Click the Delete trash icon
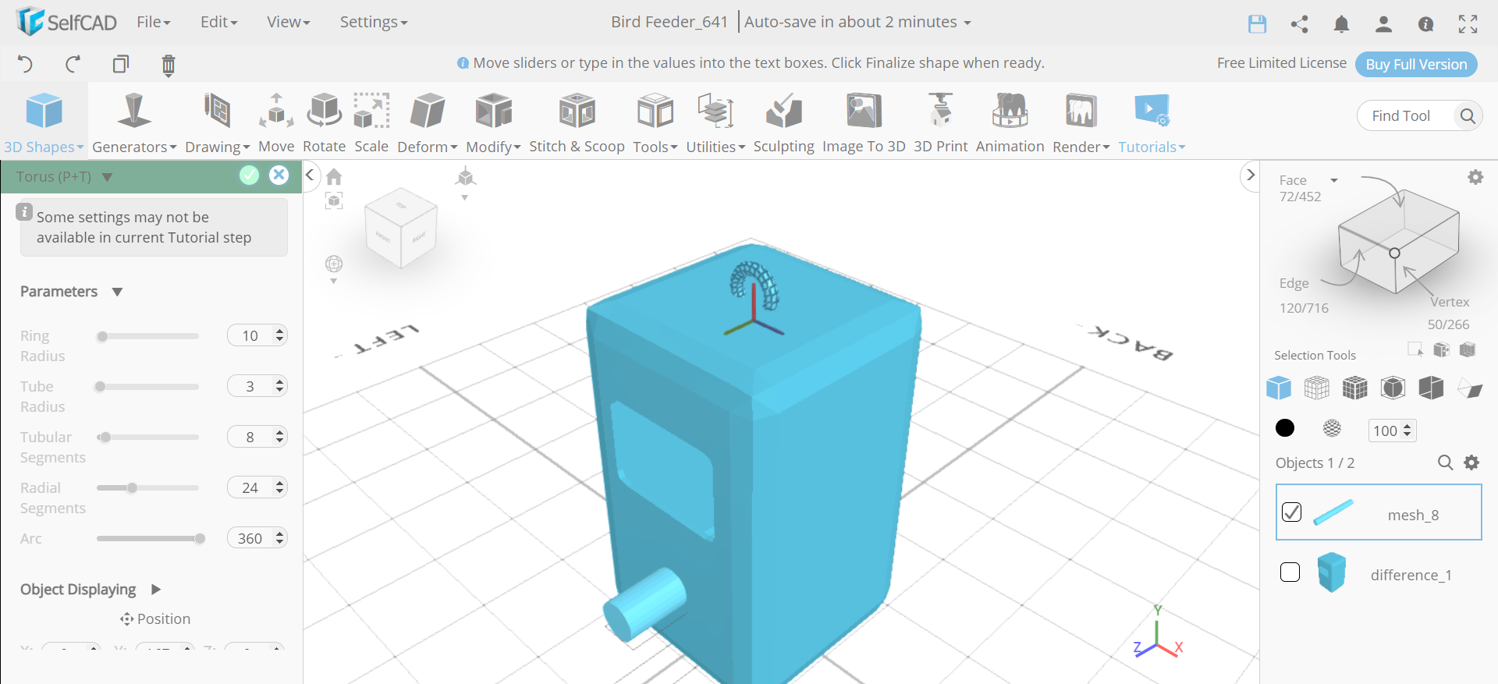 pos(169,65)
